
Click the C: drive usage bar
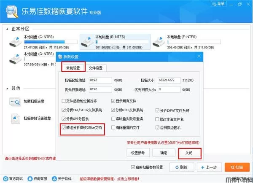click(x=51, y=42)
